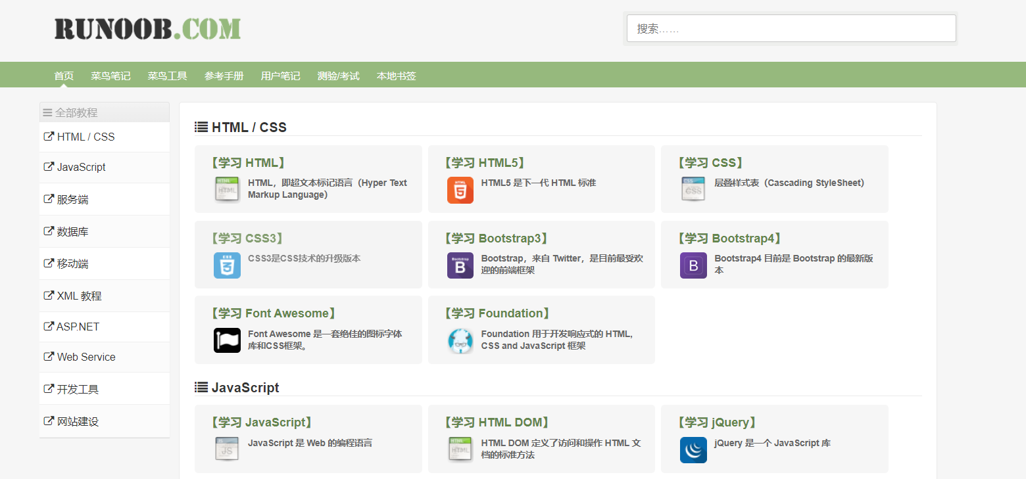Image resolution: width=1026 pixels, height=479 pixels.
Task: Click external-link icon beside 开发工具
Action: point(48,389)
